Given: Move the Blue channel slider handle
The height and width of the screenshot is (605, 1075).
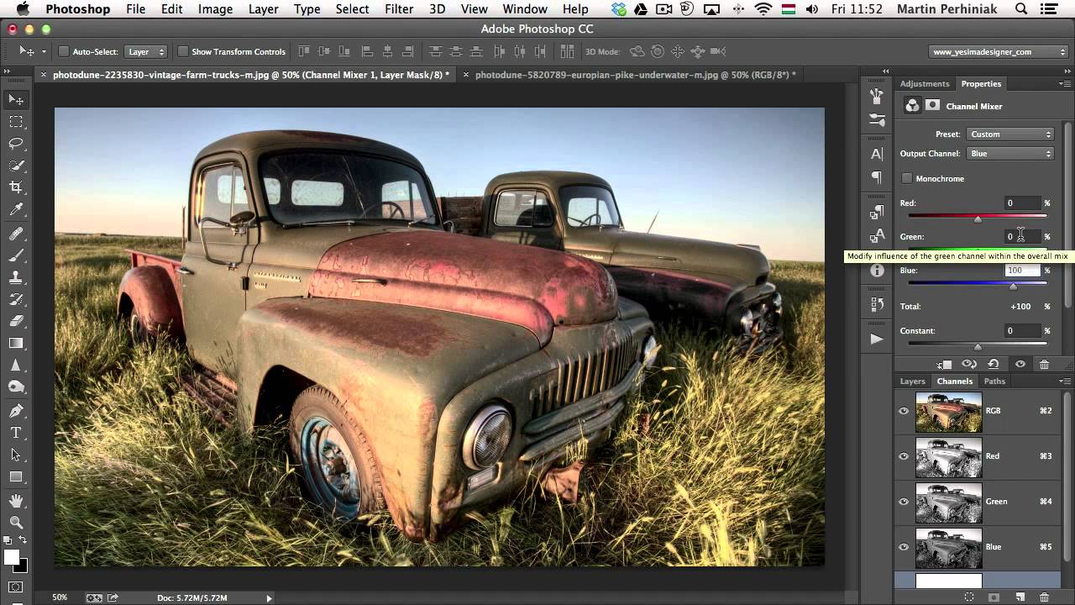Looking at the screenshot, I should 1013,287.
